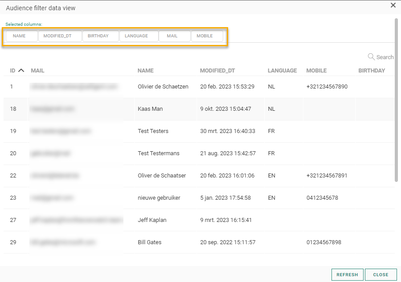Screen dimensions: 401x282
Task: Sort table by MODIFIED_DT header
Action: pos(217,71)
